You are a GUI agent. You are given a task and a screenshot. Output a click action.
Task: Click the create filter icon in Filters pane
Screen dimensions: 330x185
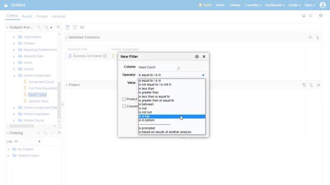click(x=304, y=85)
